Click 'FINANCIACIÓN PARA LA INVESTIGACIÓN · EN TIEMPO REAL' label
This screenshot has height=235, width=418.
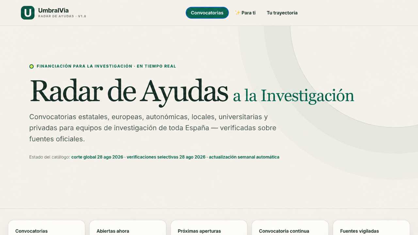click(x=106, y=66)
